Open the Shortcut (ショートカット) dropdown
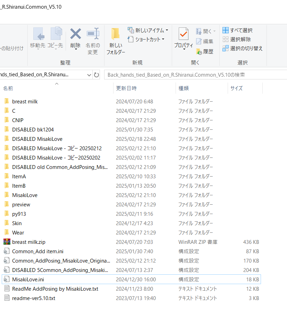The width and height of the screenshot is (287, 316). tap(146, 39)
